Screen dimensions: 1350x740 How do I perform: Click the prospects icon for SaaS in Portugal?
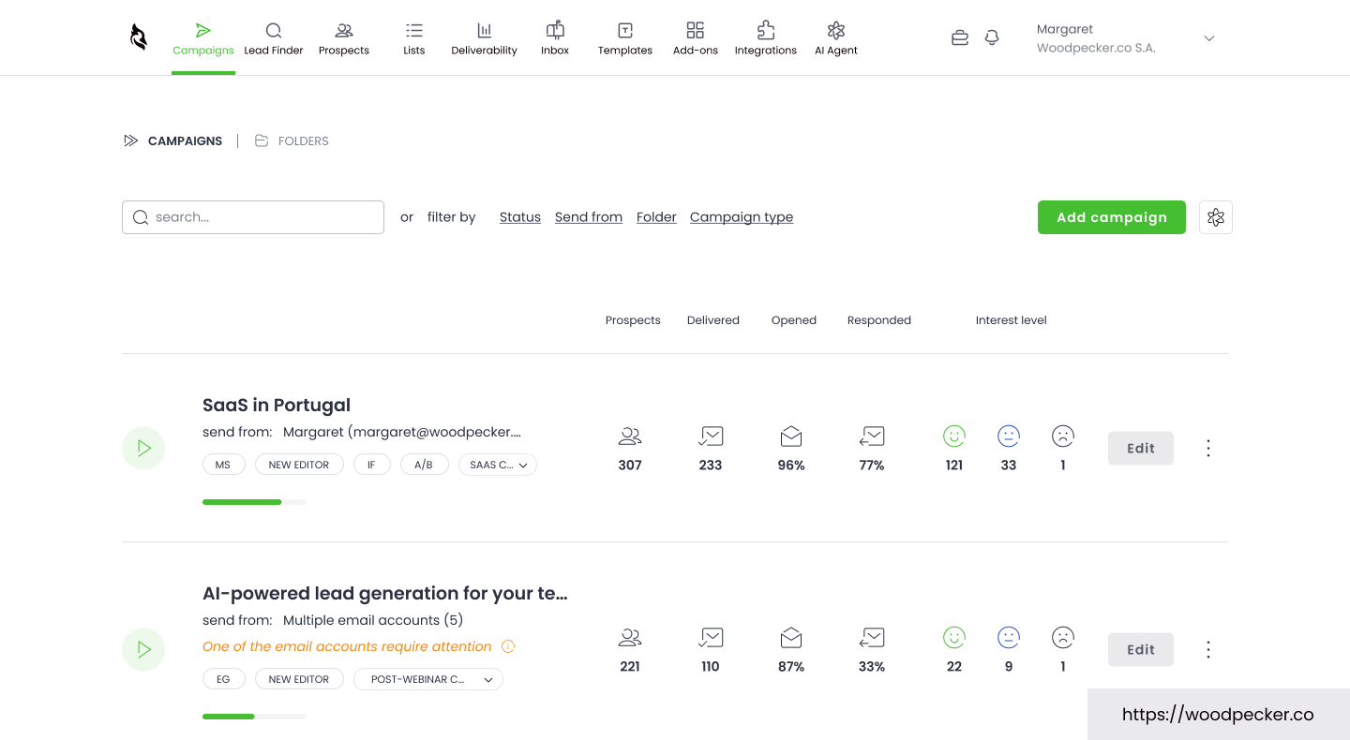tap(630, 437)
